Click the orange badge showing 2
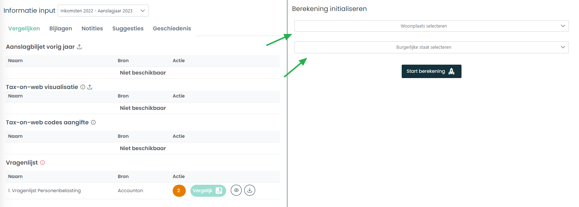The width and height of the screenshot is (579, 207). click(x=179, y=190)
